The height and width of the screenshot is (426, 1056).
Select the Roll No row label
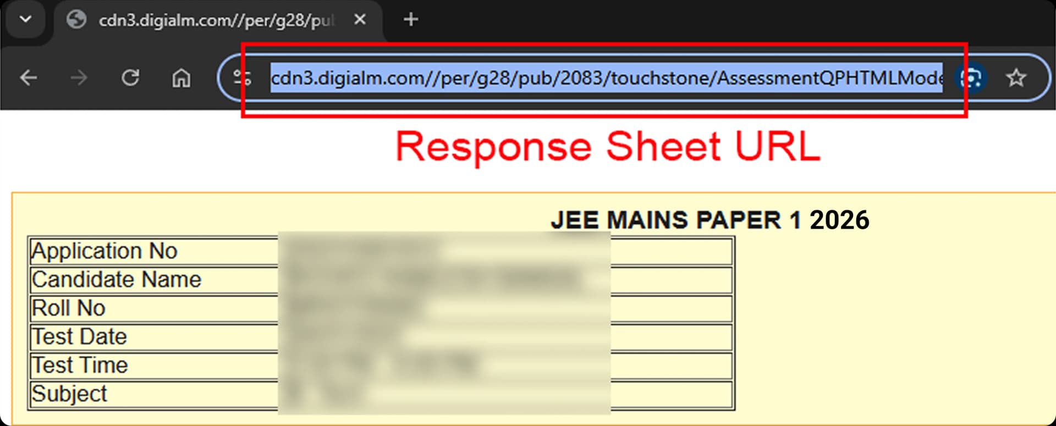point(68,308)
